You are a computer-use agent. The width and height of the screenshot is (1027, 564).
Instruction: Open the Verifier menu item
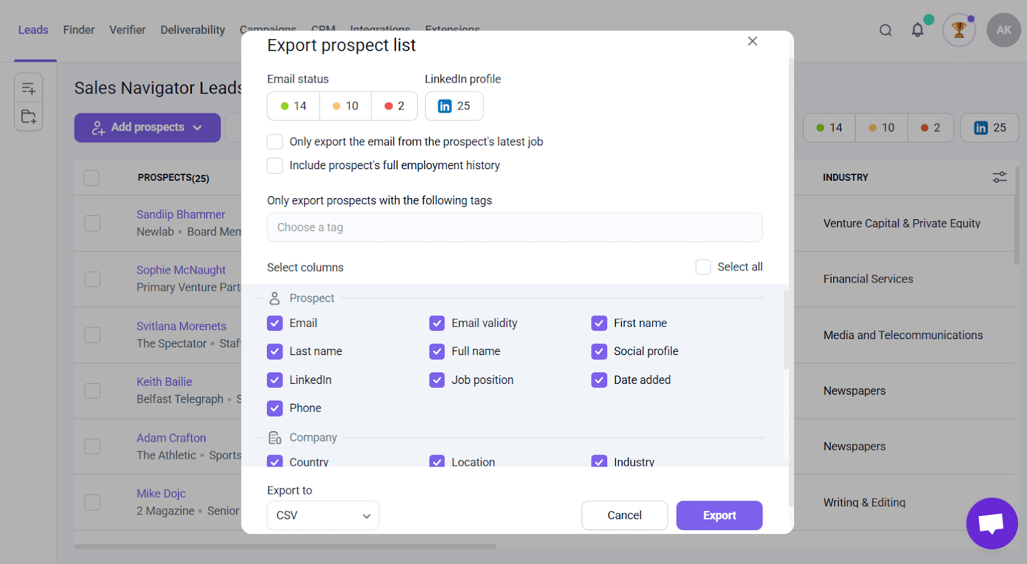point(127,30)
